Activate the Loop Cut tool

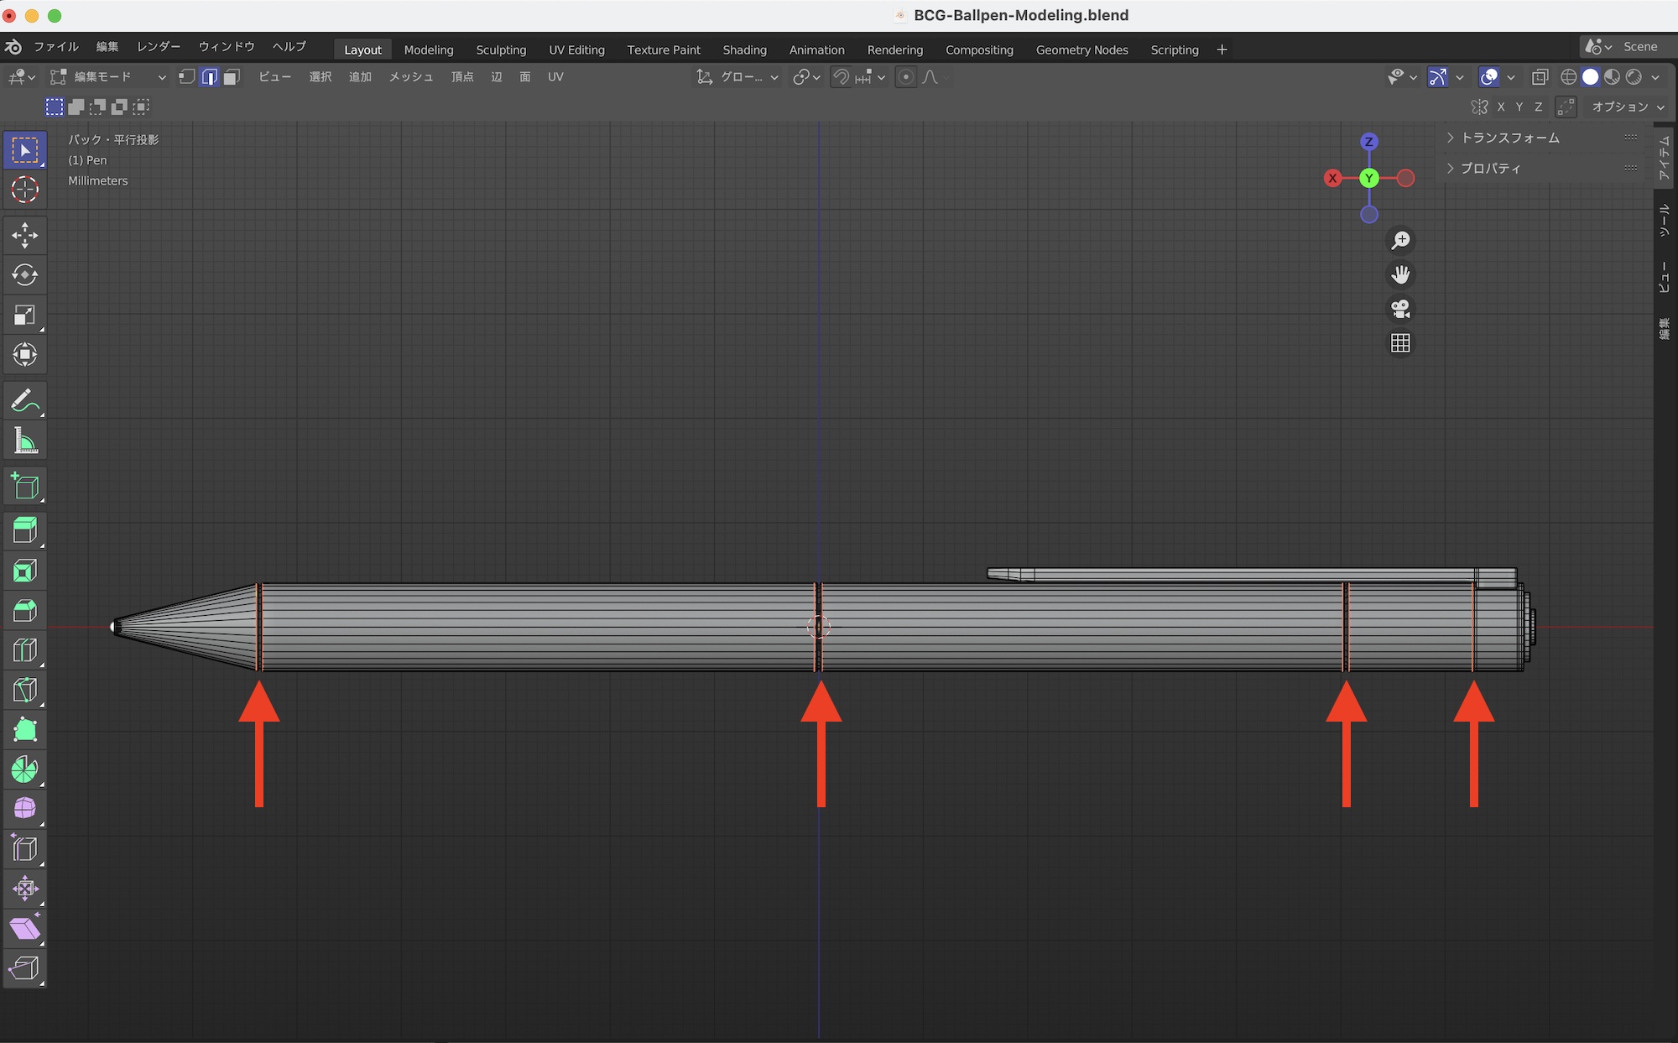click(24, 650)
